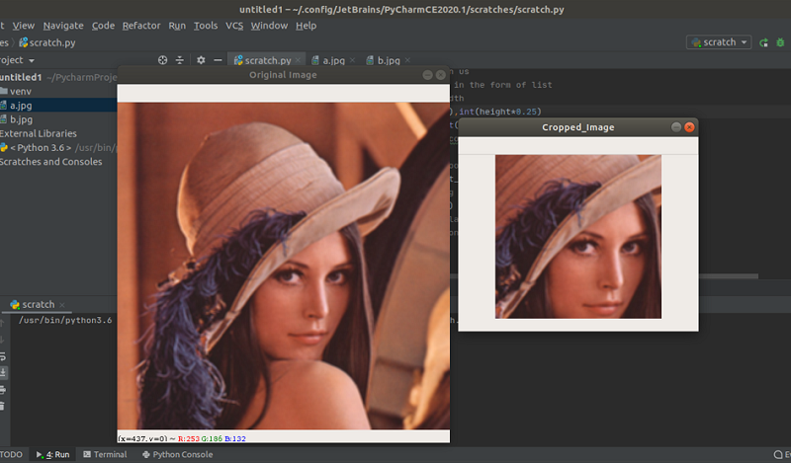Close the scratch run tab
This screenshot has width=791, height=463.
pyautogui.click(x=62, y=305)
